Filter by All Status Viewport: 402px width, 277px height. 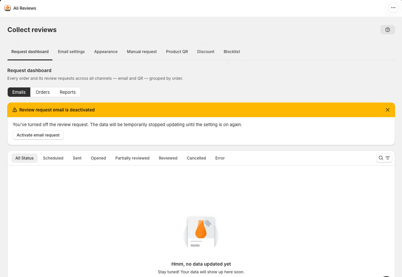(x=24, y=158)
